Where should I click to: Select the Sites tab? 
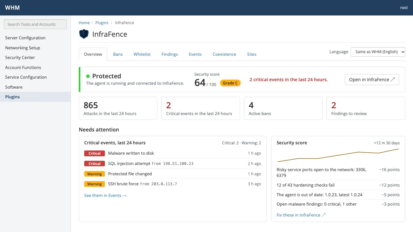[252, 54]
